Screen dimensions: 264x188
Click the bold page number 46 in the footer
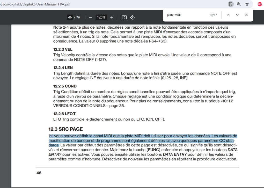coord(39,173)
